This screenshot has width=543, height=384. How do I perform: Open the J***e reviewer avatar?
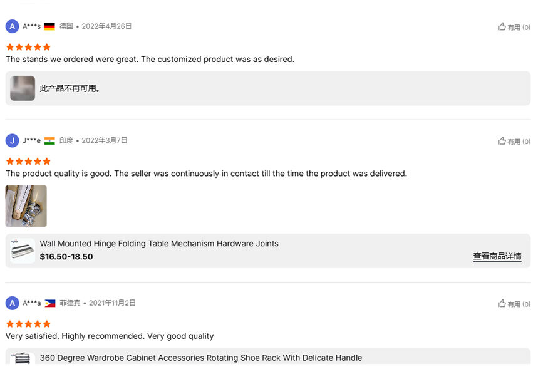click(12, 140)
